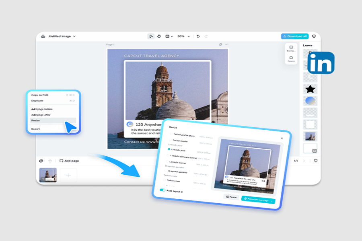Select the building photo layer thumbnail
This screenshot has height=241, width=362.
(310, 136)
